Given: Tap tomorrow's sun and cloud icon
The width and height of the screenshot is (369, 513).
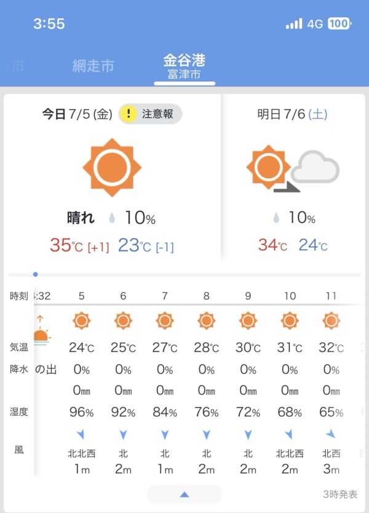Looking at the screenshot, I should (292, 168).
